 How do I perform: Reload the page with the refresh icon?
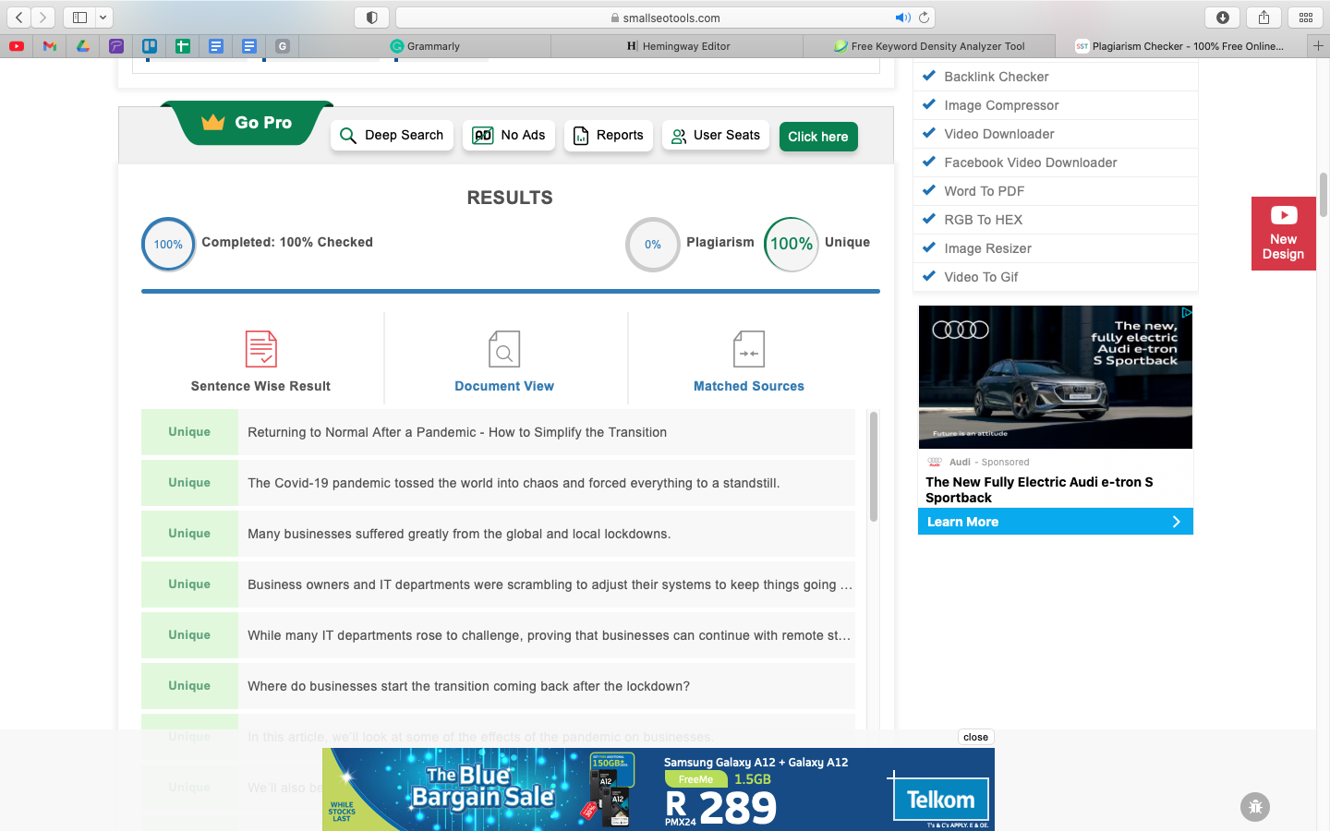(924, 18)
